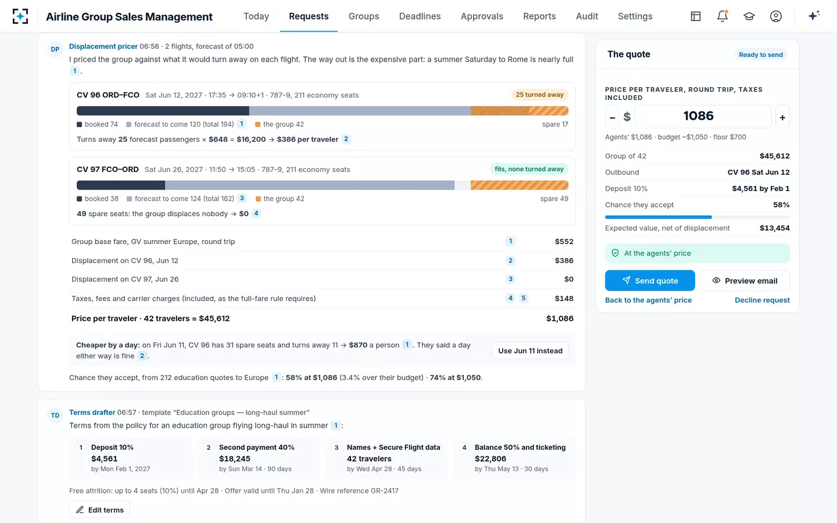The height and width of the screenshot is (523, 837).
Task: Open the Terms drafter agent link
Action: [x=92, y=413]
